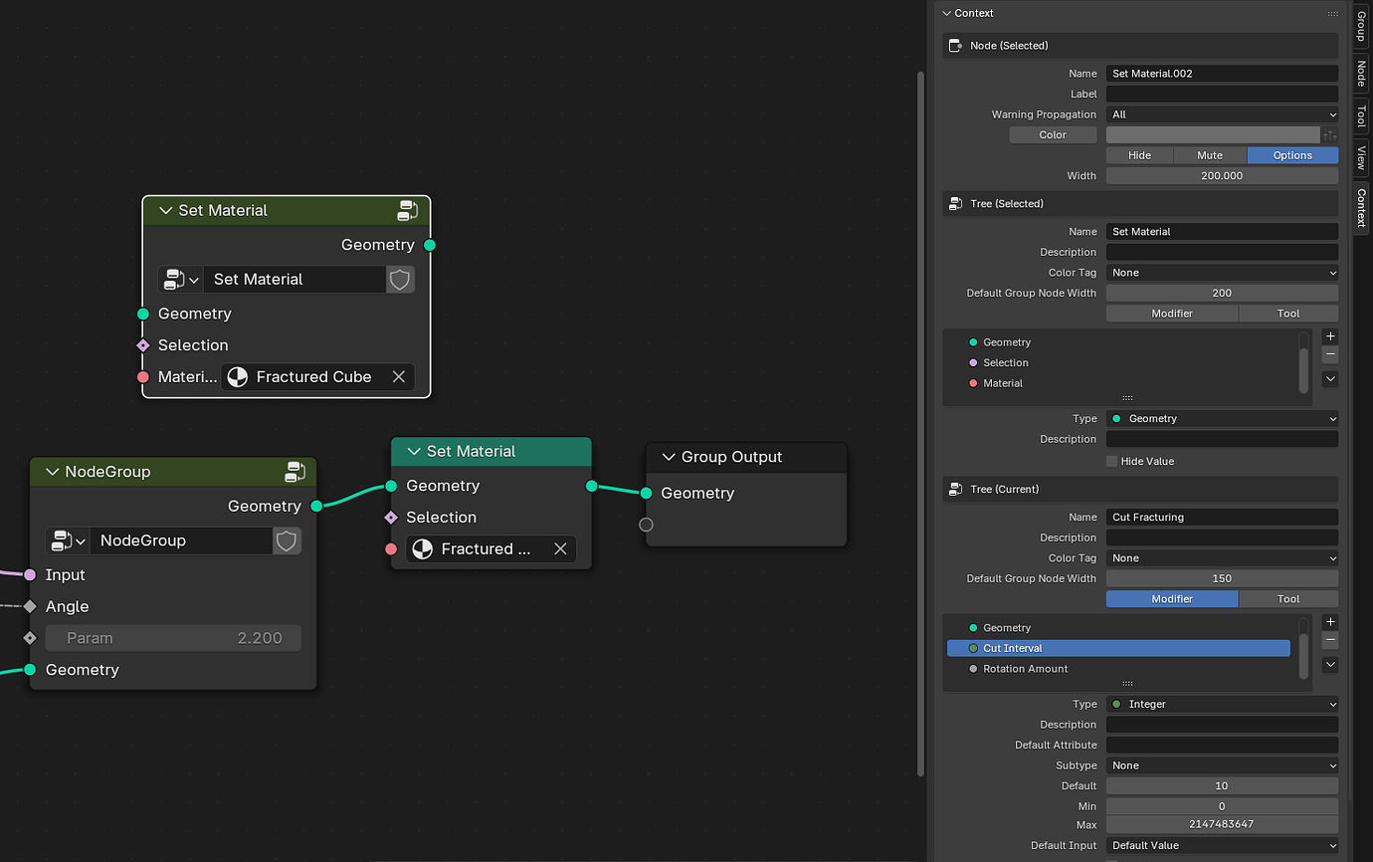Click the Param value slider on NodeGroup

coord(173,638)
